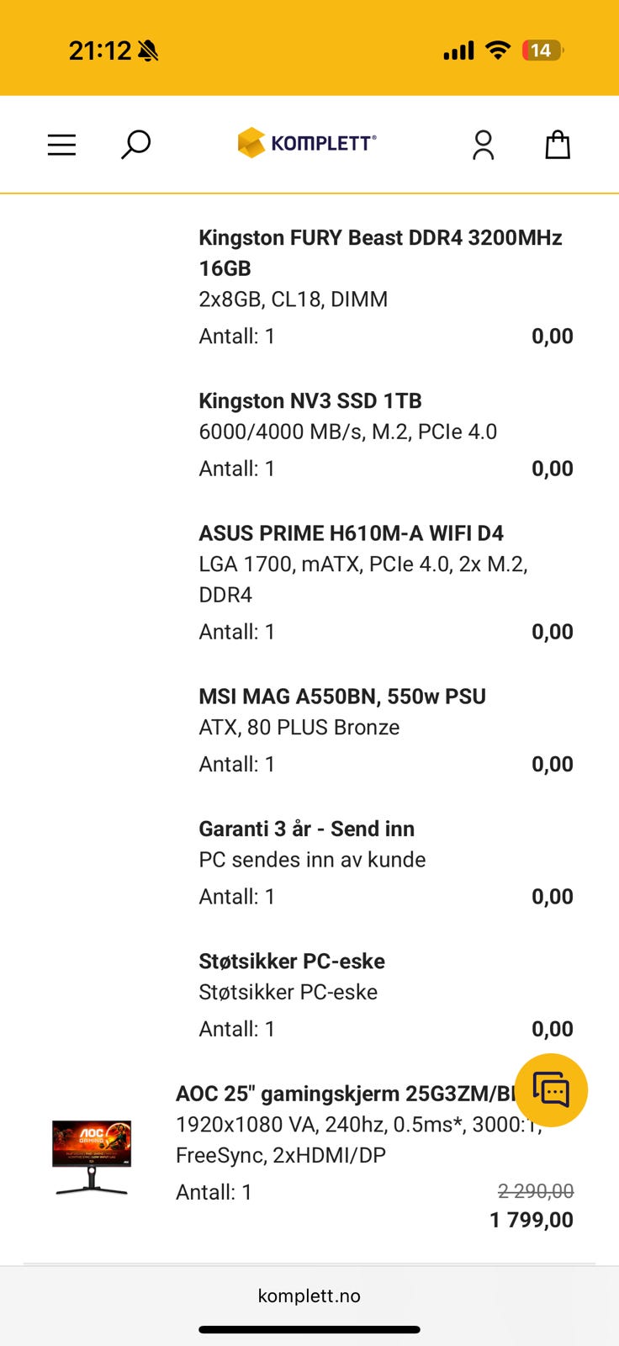Select Støtsikker PC-eske item
619x1346 pixels.
pos(292,961)
